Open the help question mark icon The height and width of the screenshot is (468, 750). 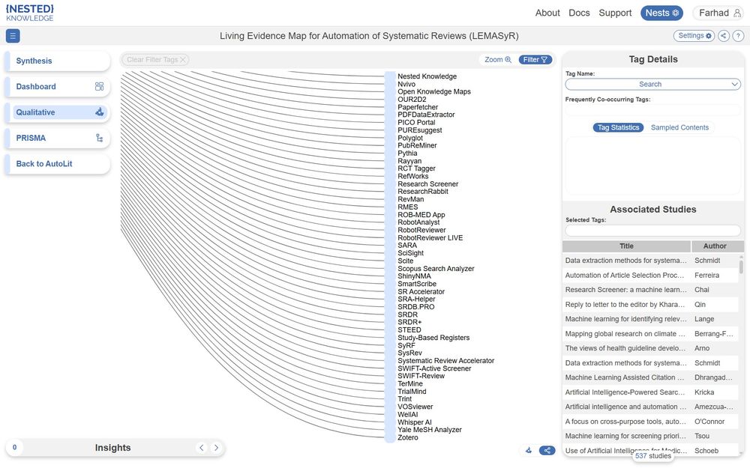tap(739, 36)
